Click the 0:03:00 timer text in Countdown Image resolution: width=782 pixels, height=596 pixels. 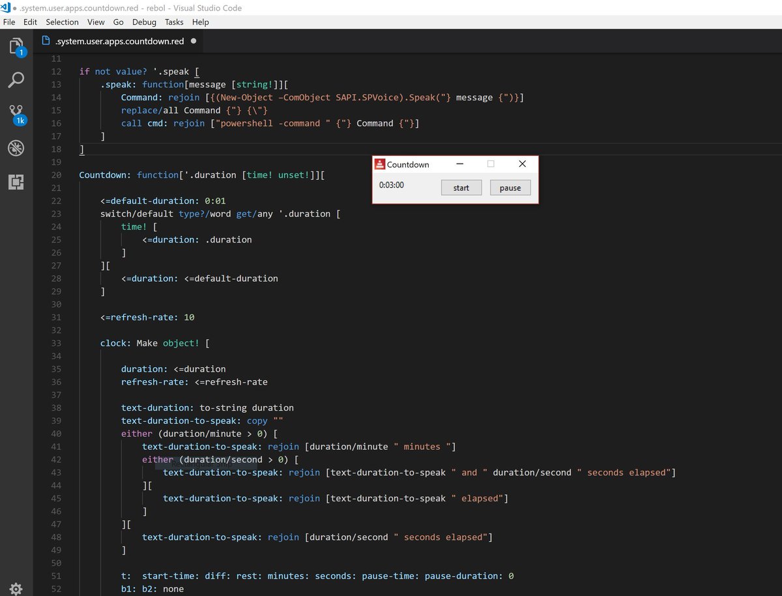point(392,185)
